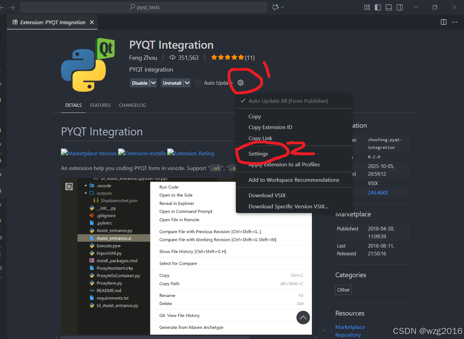Open the Extension Installs badge link
Image resolution: width=464 pixels, height=339 pixels.
pyautogui.click(x=142, y=153)
